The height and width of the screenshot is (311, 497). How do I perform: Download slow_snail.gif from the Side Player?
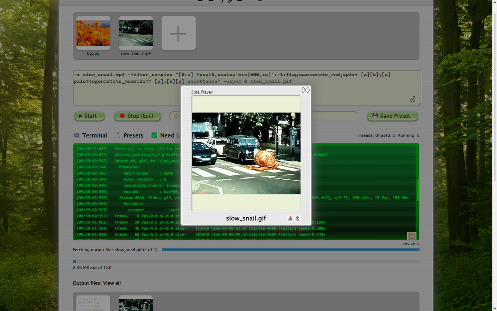point(290,218)
